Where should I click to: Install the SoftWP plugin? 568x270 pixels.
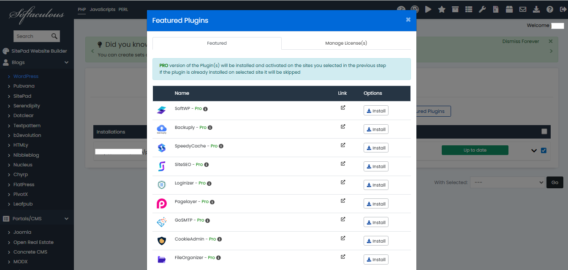click(x=376, y=111)
